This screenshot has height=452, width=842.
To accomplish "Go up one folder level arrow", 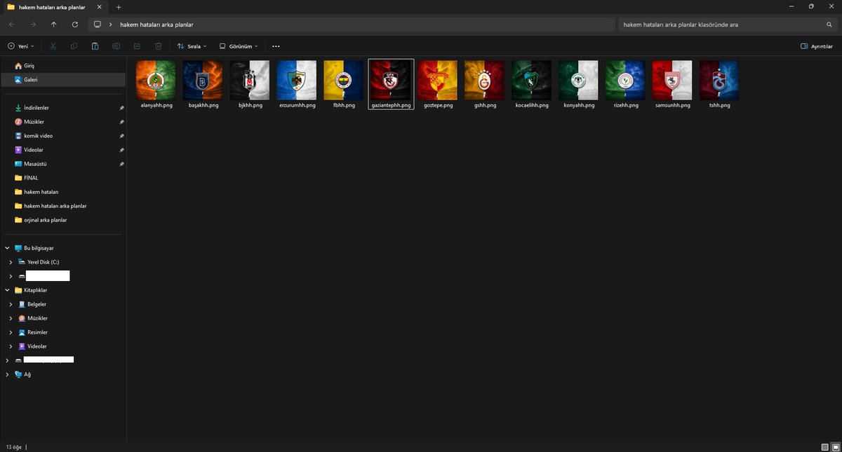I will coord(54,25).
